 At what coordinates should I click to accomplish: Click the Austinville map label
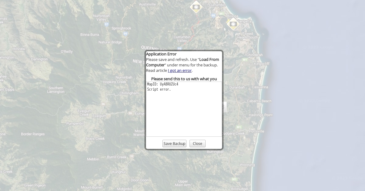coord(147,4)
